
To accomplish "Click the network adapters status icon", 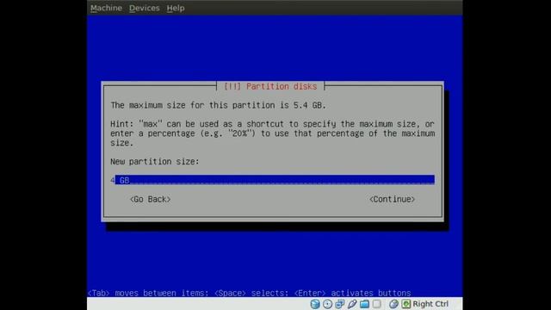I will pos(339,304).
